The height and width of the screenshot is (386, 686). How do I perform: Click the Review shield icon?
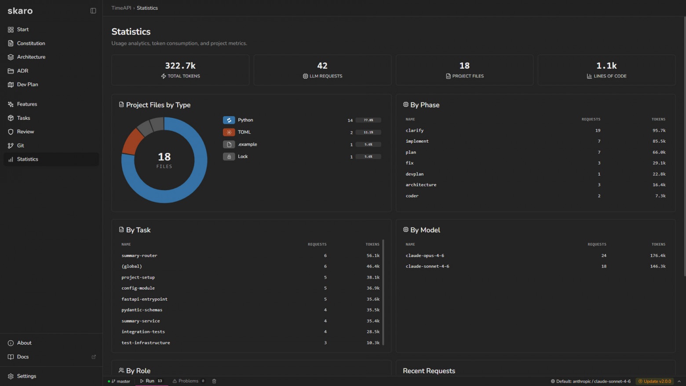click(11, 132)
